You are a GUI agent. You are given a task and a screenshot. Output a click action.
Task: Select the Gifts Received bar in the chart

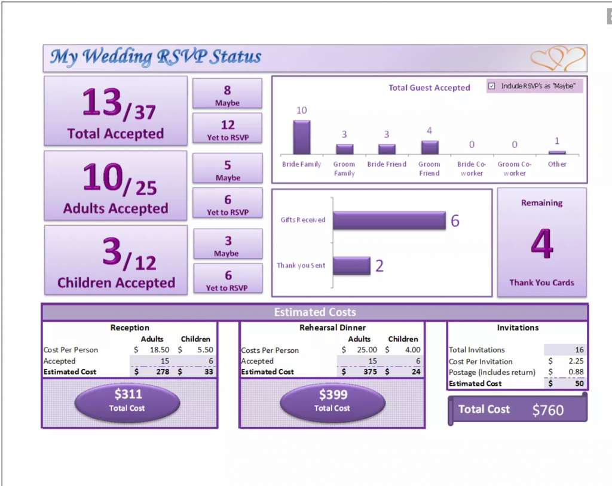388,220
